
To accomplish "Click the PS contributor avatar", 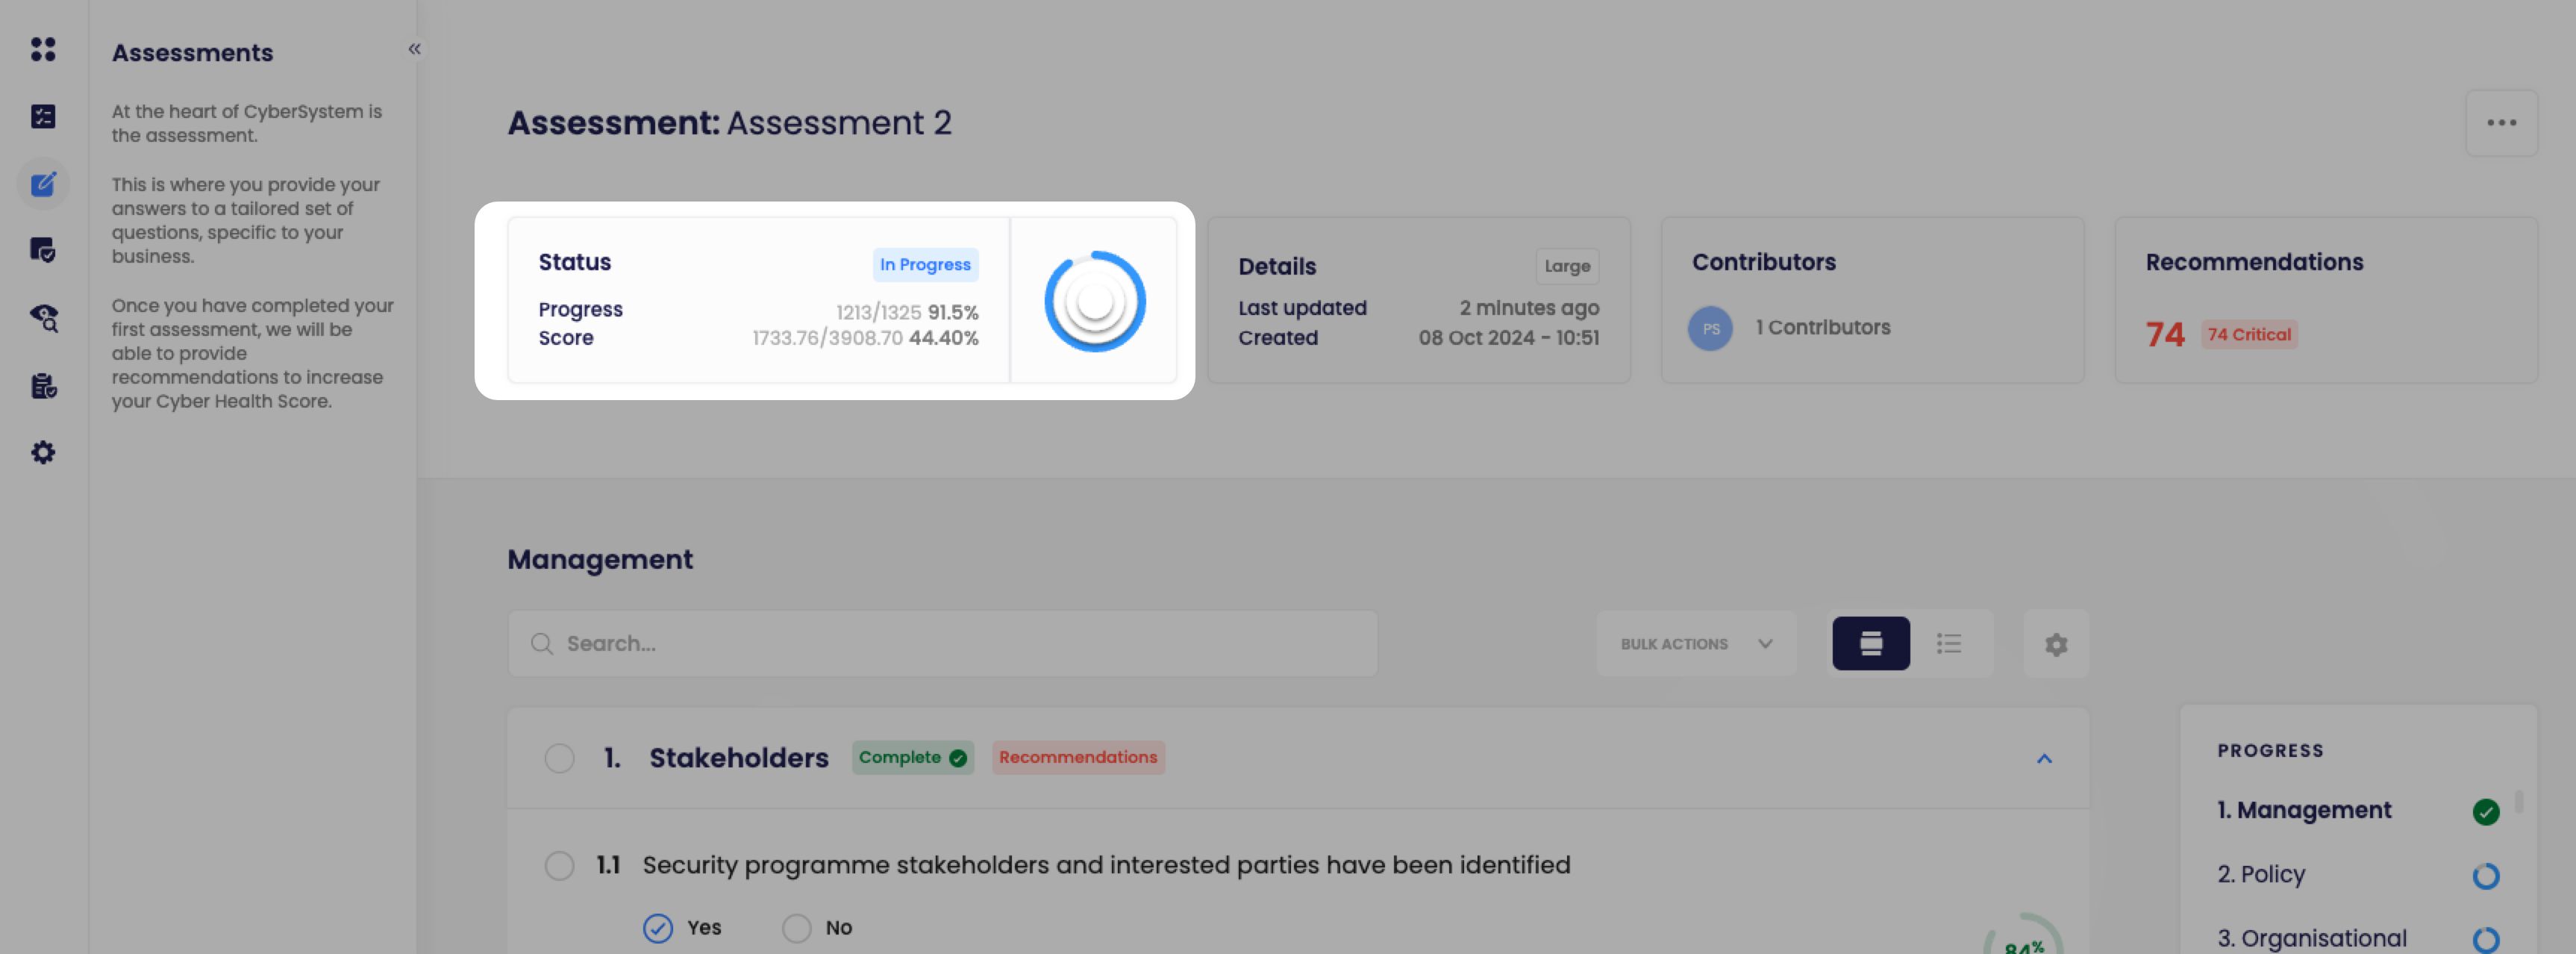I will (1710, 328).
